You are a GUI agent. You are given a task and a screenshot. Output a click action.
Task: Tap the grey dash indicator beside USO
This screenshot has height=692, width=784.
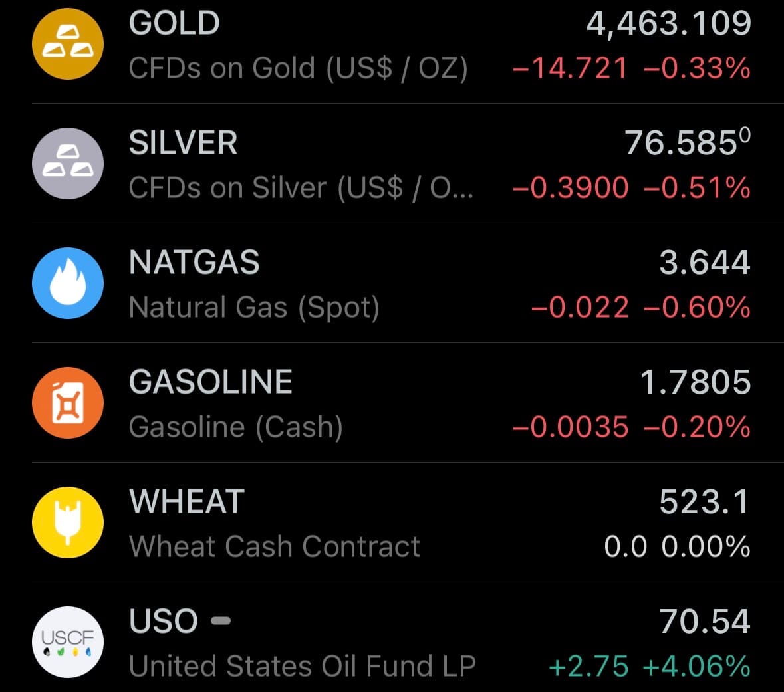click(221, 621)
